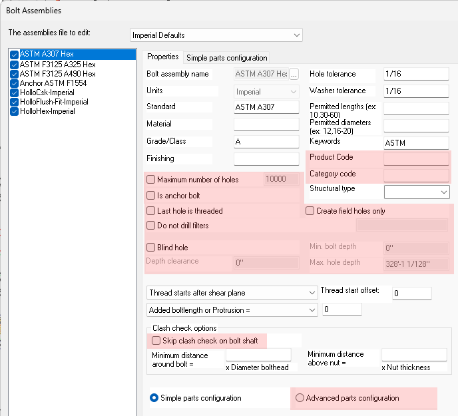Viewport: 458px width, 416px height.
Task: Uncheck the ASTM A307 Hex checkbox
Action: pyautogui.click(x=15, y=55)
